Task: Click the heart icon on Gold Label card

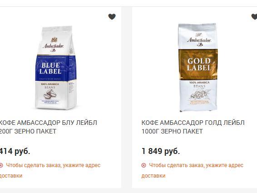Action: coord(254,16)
